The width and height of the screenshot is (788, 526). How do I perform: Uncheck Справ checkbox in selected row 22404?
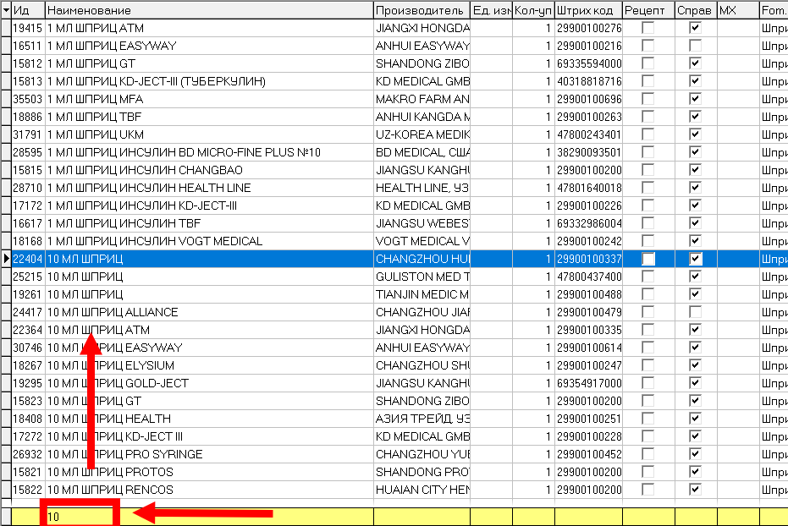[x=696, y=259]
